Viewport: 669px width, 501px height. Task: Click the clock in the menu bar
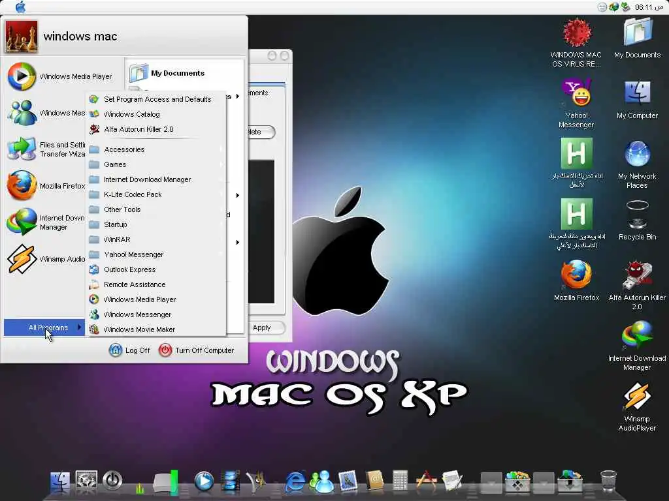tap(649, 7)
